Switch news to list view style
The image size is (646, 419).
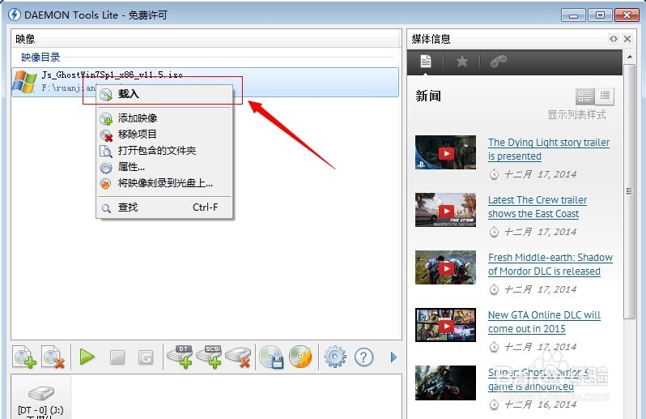coord(605,96)
